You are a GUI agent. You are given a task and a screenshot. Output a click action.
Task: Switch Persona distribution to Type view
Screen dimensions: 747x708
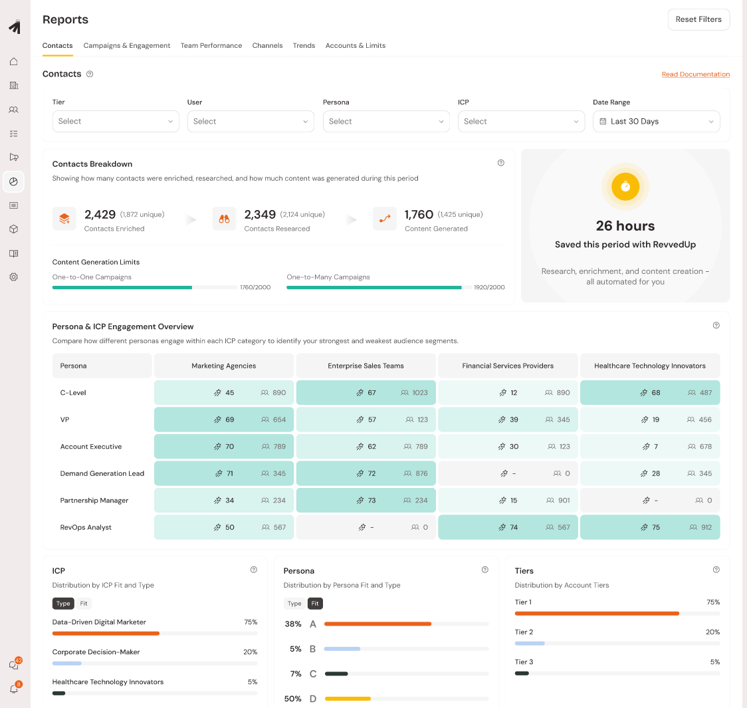click(294, 604)
